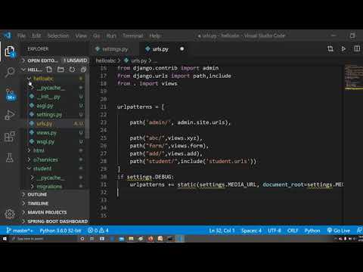Expand the Maven Projects section
The width and height of the screenshot is (363, 272).
pyautogui.click(x=54, y=212)
